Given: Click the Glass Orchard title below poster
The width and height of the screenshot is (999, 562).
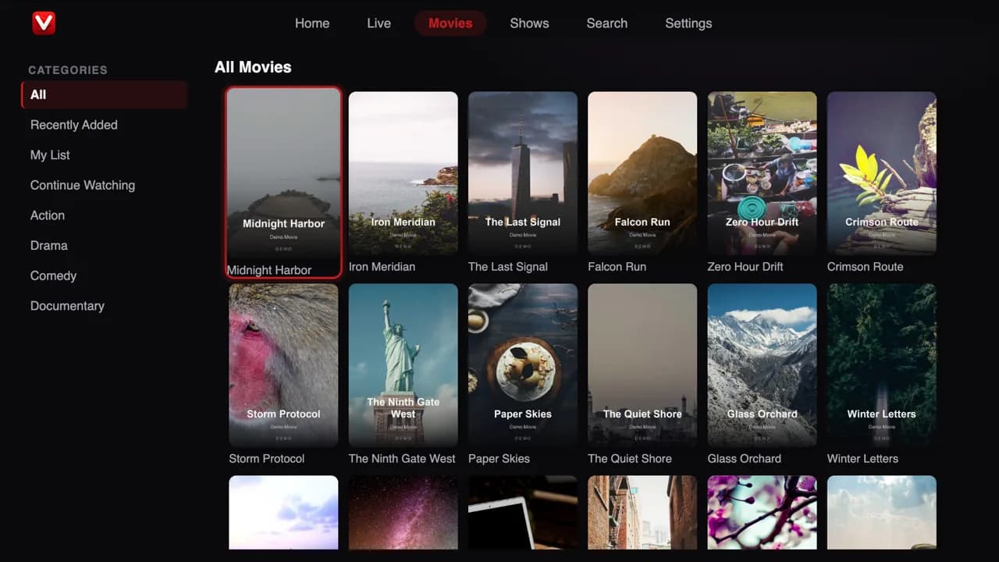Looking at the screenshot, I should pos(745,459).
